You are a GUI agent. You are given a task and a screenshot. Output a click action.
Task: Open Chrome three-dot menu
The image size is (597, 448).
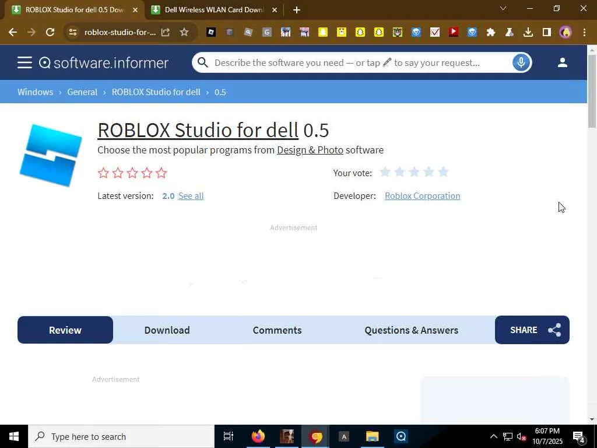click(x=584, y=33)
